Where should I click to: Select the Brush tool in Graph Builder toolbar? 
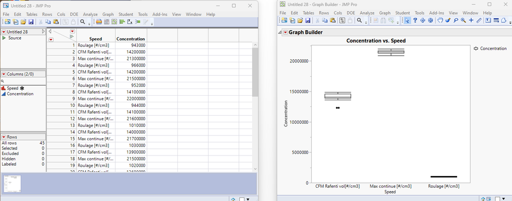pos(448,20)
